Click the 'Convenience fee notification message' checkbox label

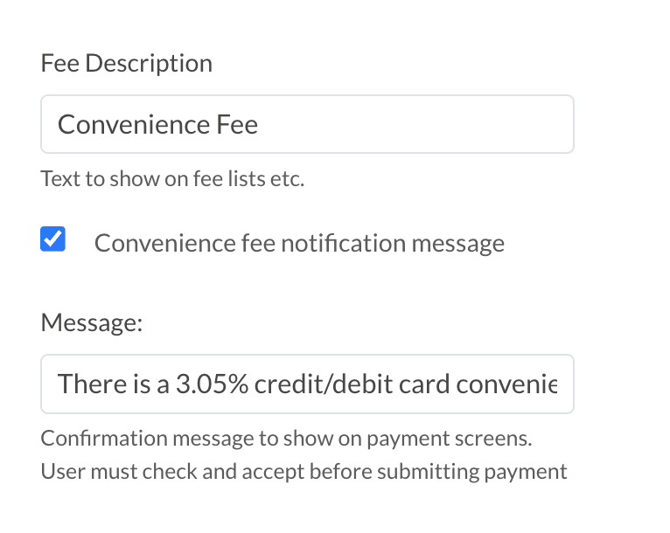pos(299,243)
